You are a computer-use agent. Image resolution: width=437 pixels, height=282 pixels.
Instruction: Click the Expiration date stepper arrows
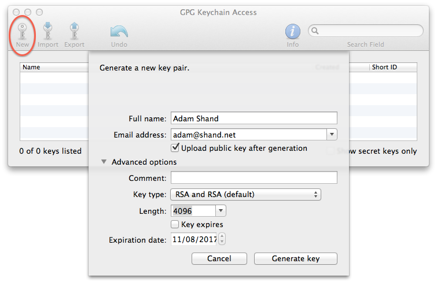tap(222, 239)
